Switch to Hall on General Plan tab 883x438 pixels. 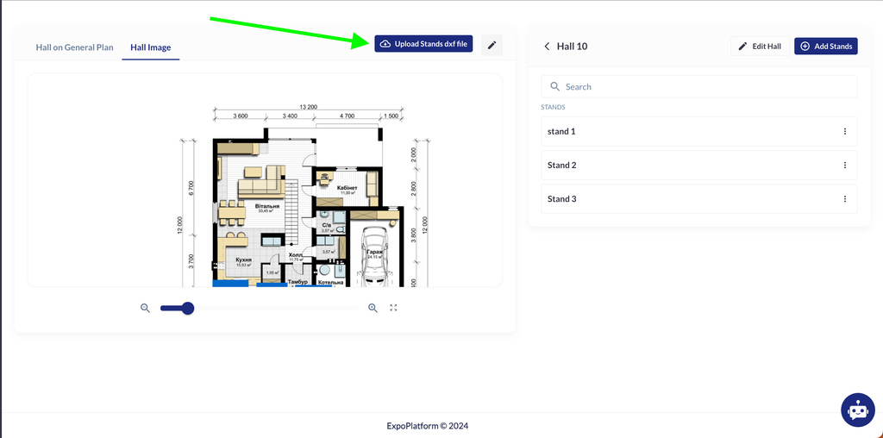click(74, 47)
